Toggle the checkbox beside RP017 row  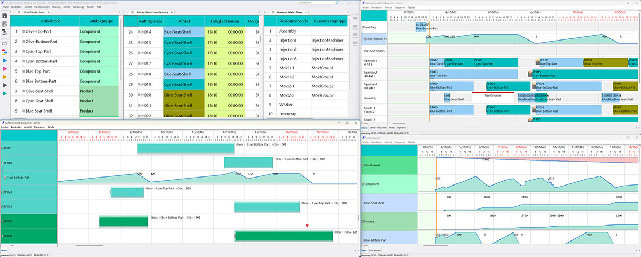point(2,148)
